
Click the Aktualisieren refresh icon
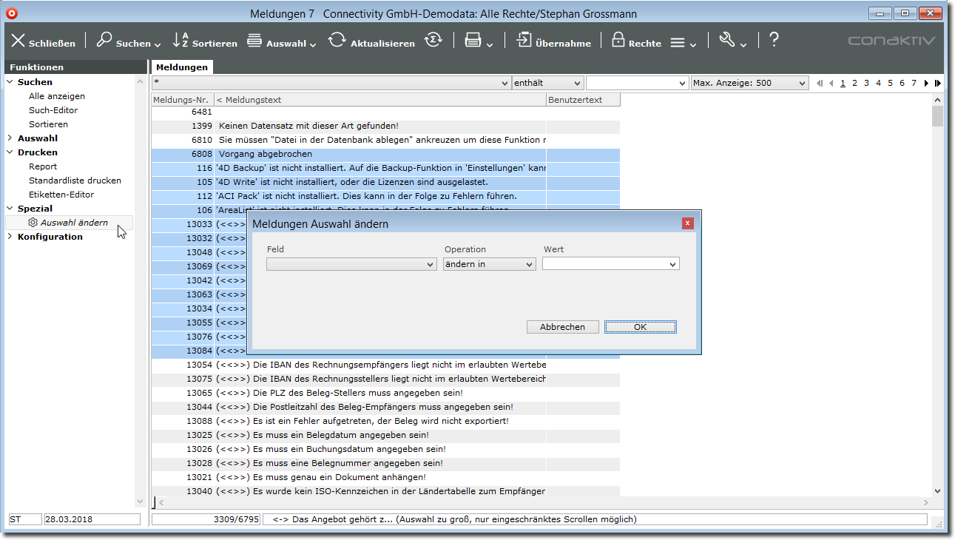click(337, 41)
